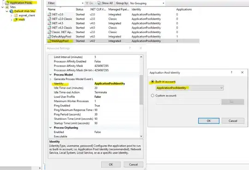Click the Default Web Site globe icon
This screenshot has width=249, height=170.
point(12,11)
